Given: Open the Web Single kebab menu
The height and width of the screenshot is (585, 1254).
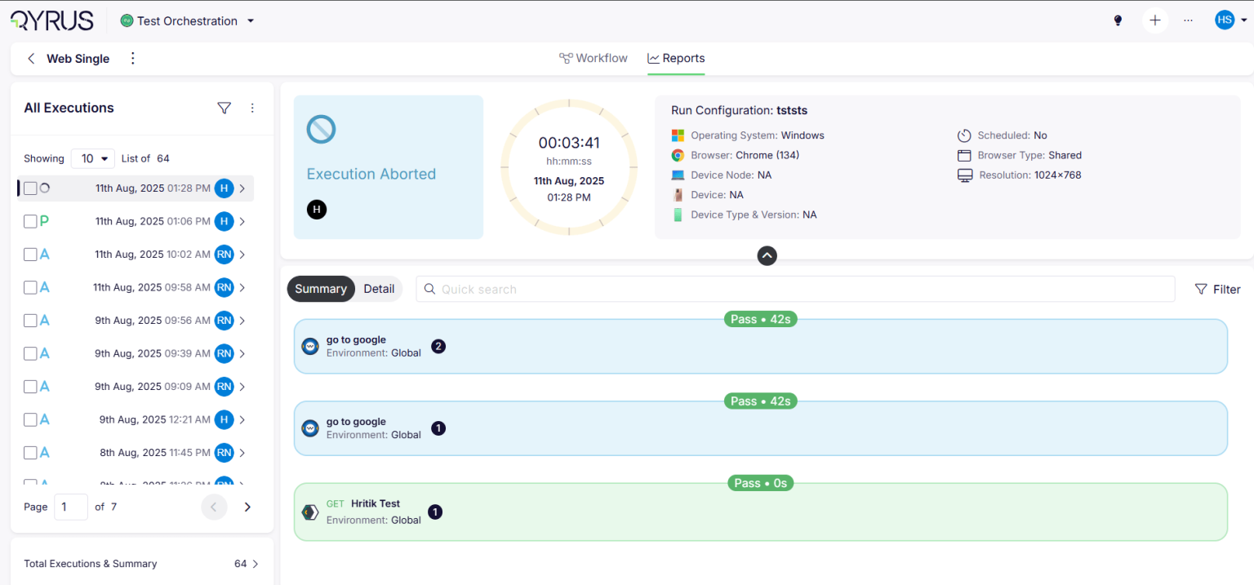Looking at the screenshot, I should pos(133,59).
